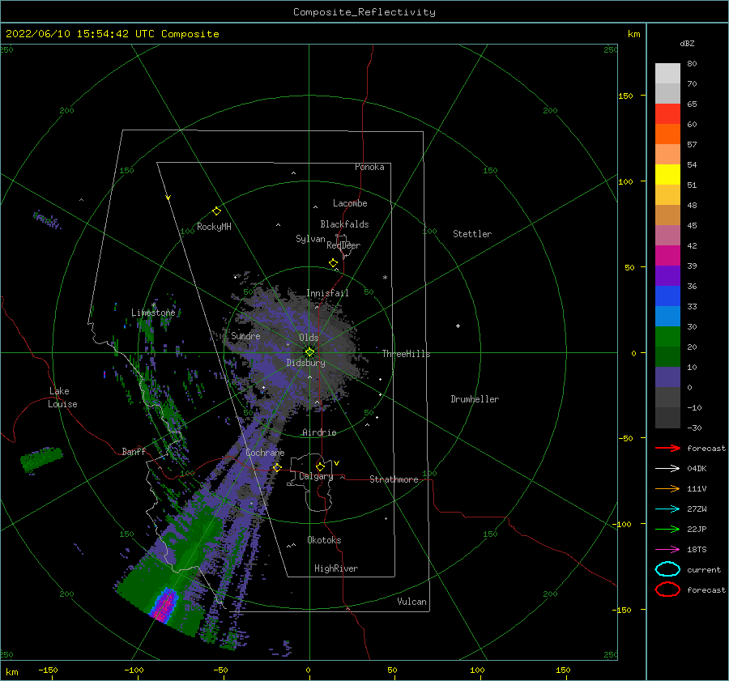Click the RockyMH label
The image size is (729, 681).
214,227
